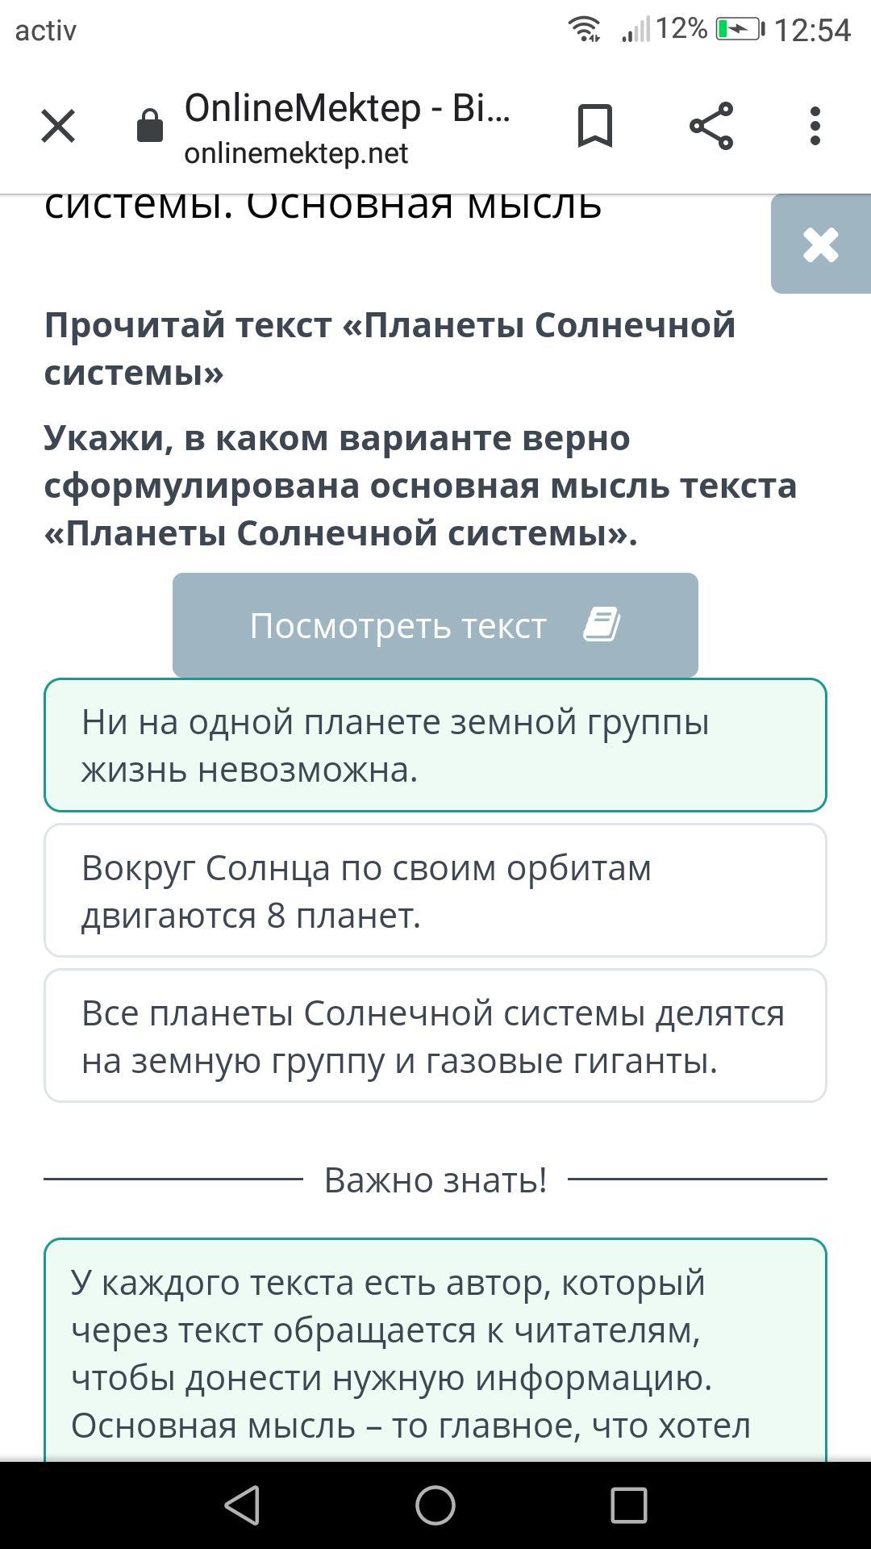Tap the battery status icon
This screenshot has width=871, height=1549.
coord(740,30)
